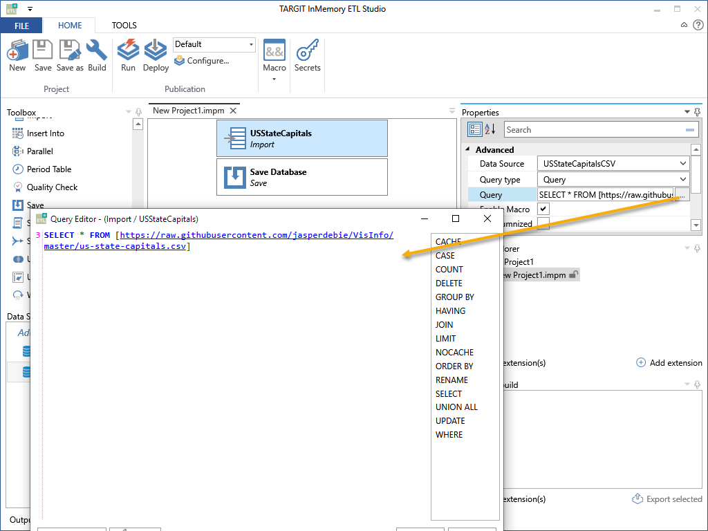The height and width of the screenshot is (531, 708).
Task: Run the project with Run icon
Action: (128, 55)
